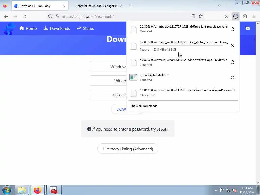The image size is (260, 195).
Task: Click the partially hidden DOW download button
Action: click(x=119, y=109)
